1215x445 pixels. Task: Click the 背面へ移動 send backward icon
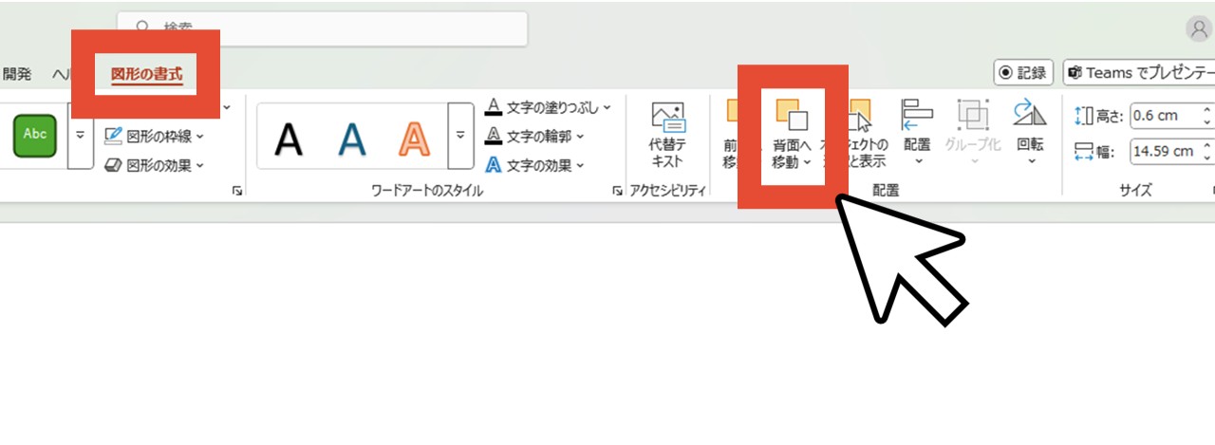click(791, 115)
